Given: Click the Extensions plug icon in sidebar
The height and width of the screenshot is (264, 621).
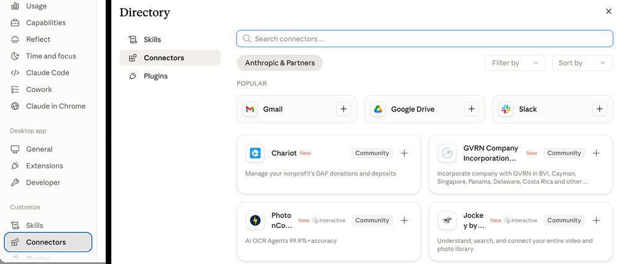Looking at the screenshot, I should coord(15,166).
